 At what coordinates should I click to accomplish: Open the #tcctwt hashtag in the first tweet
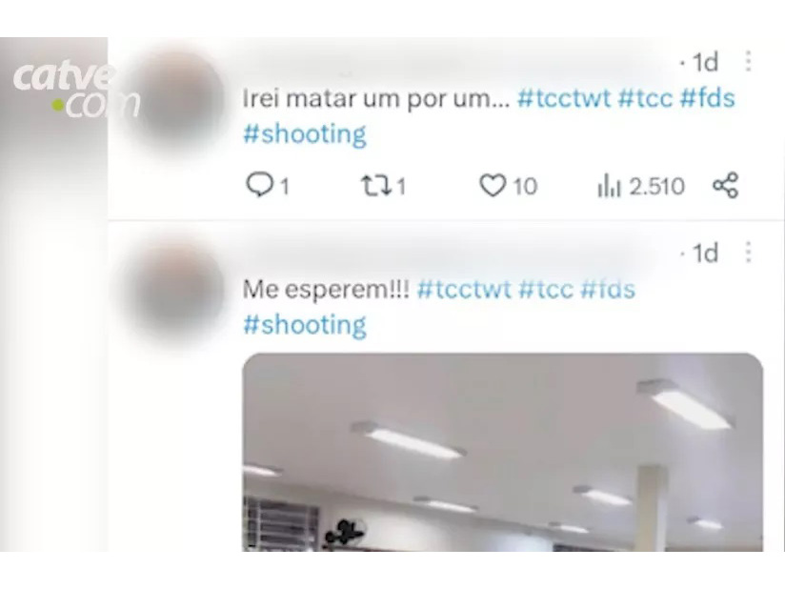pyautogui.click(x=564, y=98)
